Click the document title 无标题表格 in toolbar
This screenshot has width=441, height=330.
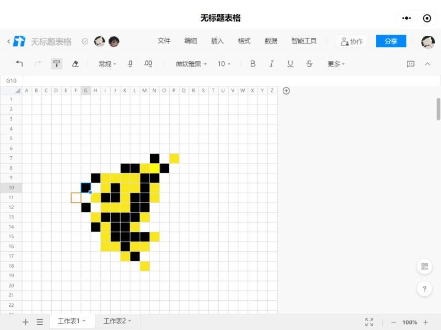51,42
